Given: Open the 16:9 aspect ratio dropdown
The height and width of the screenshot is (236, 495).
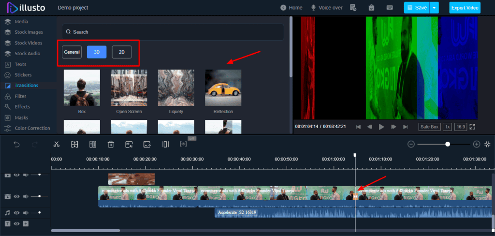Looking at the screenshot, I should [461, 127].
